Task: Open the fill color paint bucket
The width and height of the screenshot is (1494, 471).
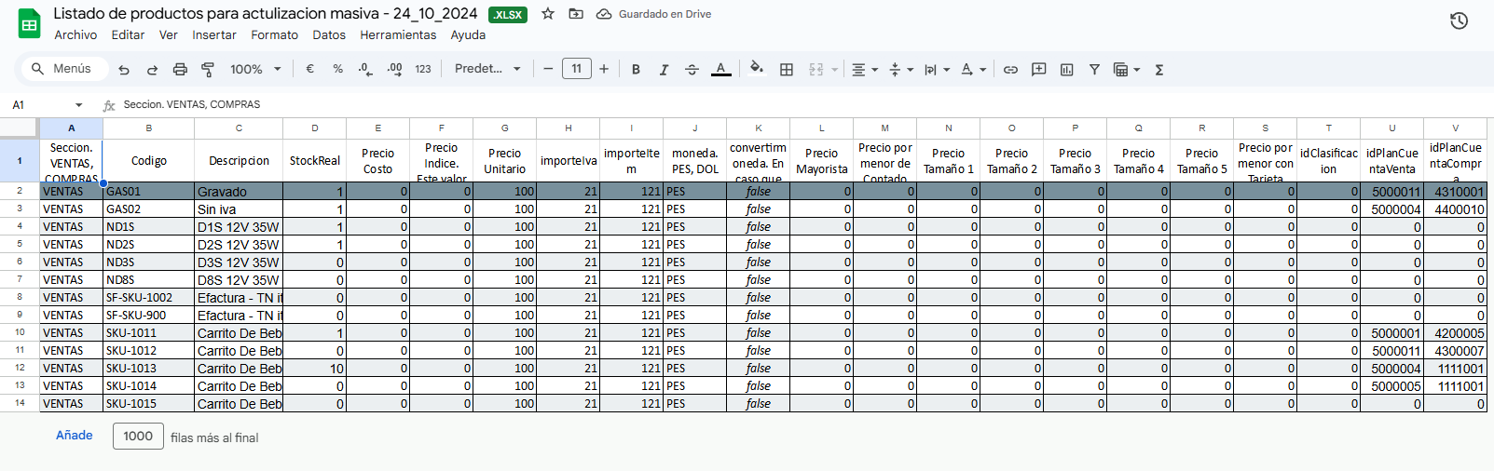Action: click(x=757, y=69)
